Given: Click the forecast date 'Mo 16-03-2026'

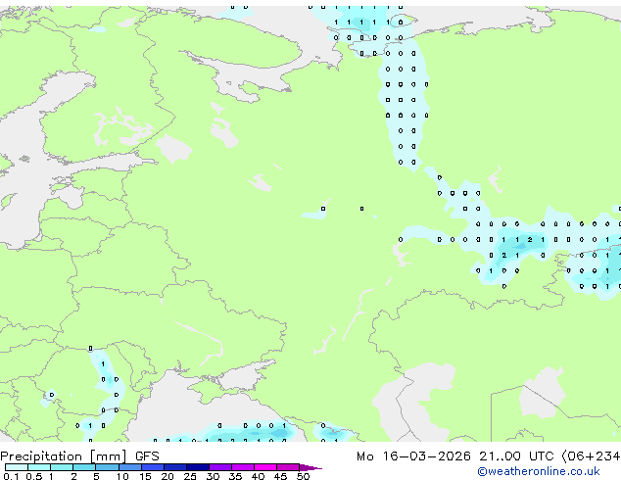Looking at the screenshot, I should point(413,456).
